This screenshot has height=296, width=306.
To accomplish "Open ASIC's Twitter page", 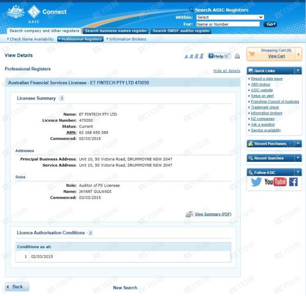I will coord(256,182).
